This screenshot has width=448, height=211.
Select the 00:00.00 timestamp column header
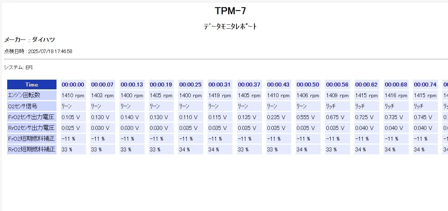pyautogui.click(x=73, y=85)
